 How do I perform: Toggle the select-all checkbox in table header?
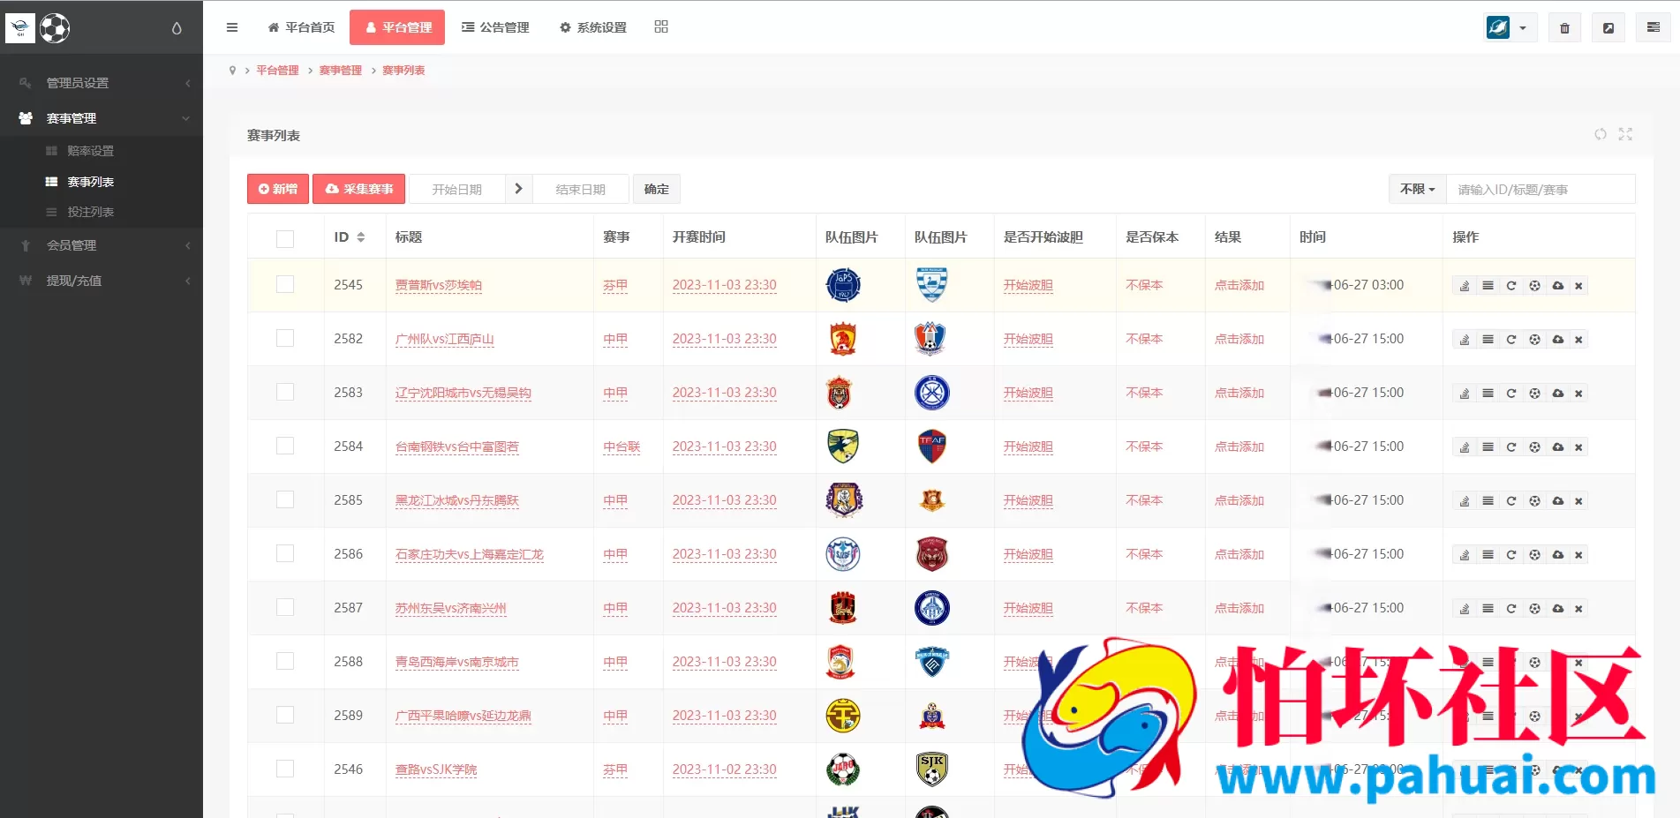(285, 238)
